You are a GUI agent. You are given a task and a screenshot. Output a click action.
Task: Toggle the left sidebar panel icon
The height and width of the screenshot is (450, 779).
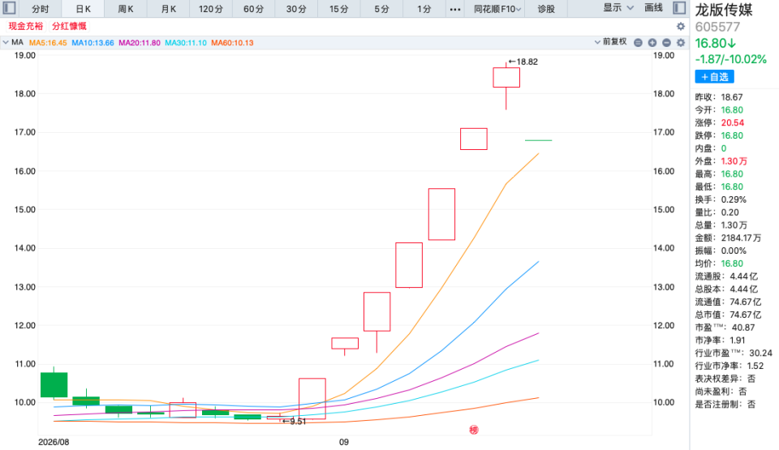[10, 8]
